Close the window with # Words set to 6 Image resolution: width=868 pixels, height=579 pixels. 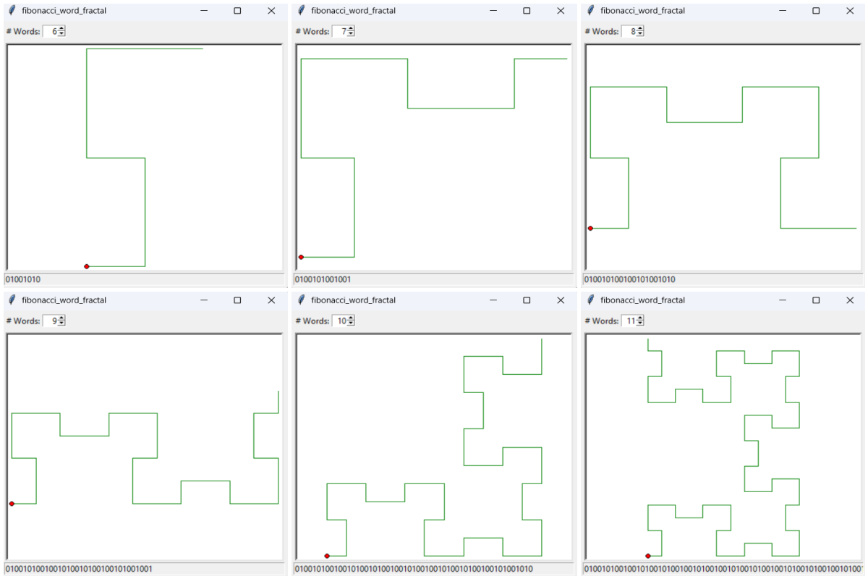(271, 11)
